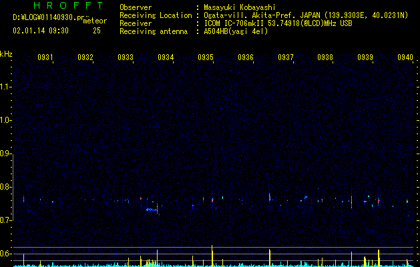
Task: Select the Ogata-vill. Akita-Pref. JAPAN location text
Action: (306, 15)
